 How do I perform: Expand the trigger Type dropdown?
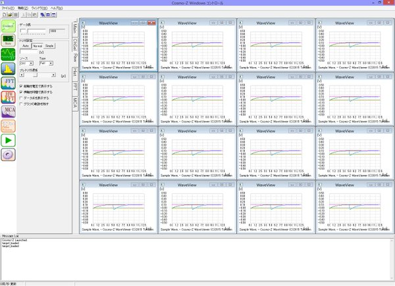(45, 63)
